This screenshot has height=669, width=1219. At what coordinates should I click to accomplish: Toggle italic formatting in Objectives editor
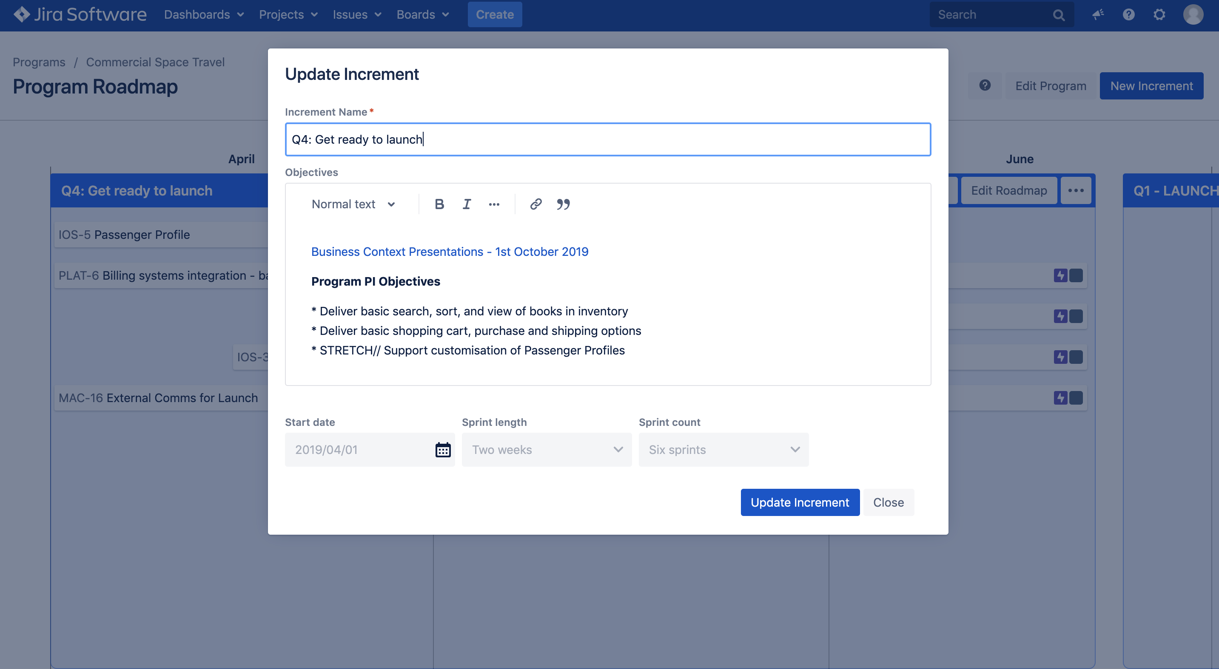click(467, 204)
